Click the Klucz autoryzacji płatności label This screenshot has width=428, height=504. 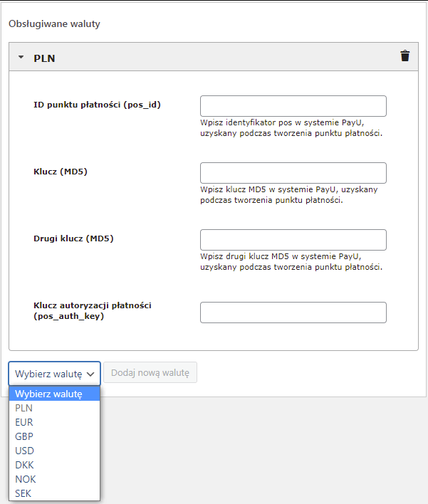(93, 310)
